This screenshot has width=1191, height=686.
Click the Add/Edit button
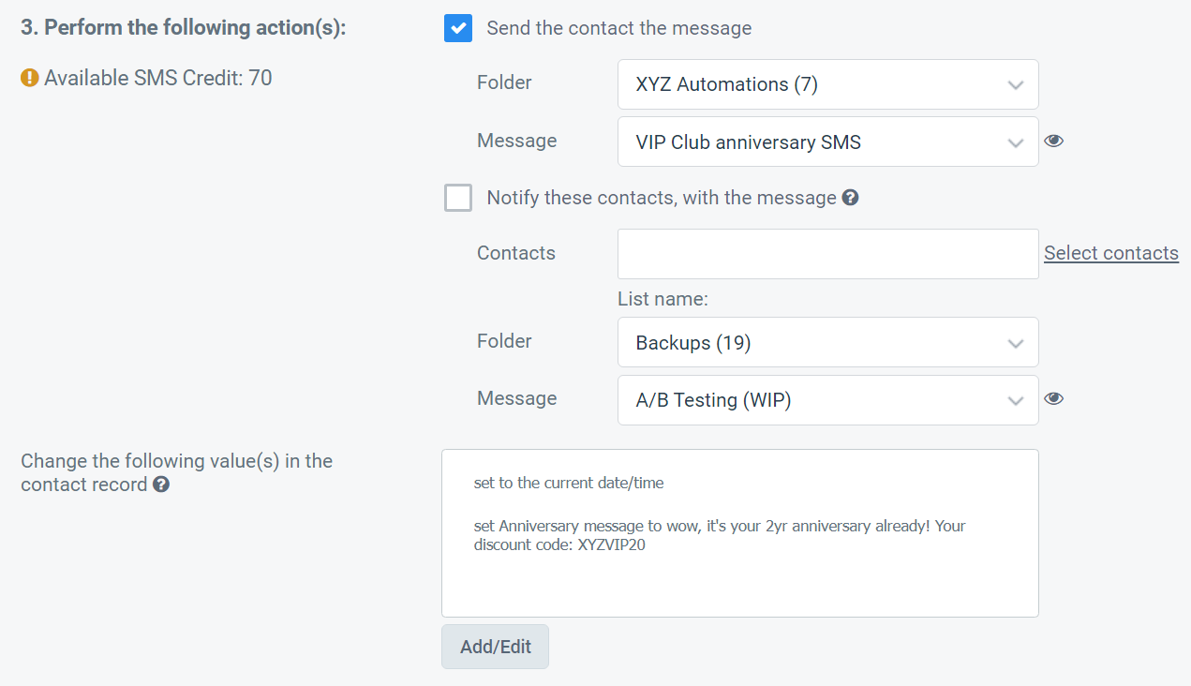(x=495, y=647)
